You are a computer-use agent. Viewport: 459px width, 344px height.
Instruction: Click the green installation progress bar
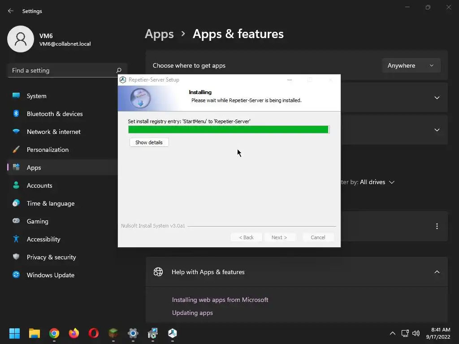click(x=229, y=129)
